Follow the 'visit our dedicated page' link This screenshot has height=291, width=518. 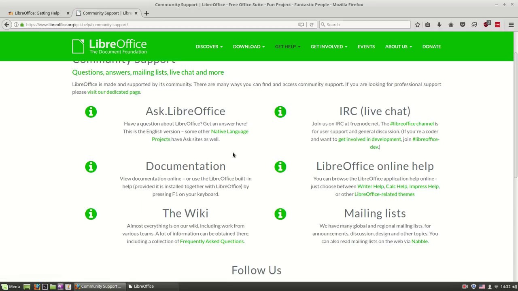tap(114, 92)
